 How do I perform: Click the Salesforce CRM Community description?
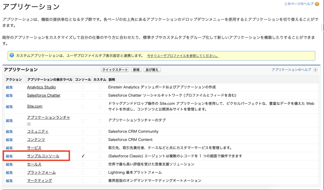click(x=133, y=131)
